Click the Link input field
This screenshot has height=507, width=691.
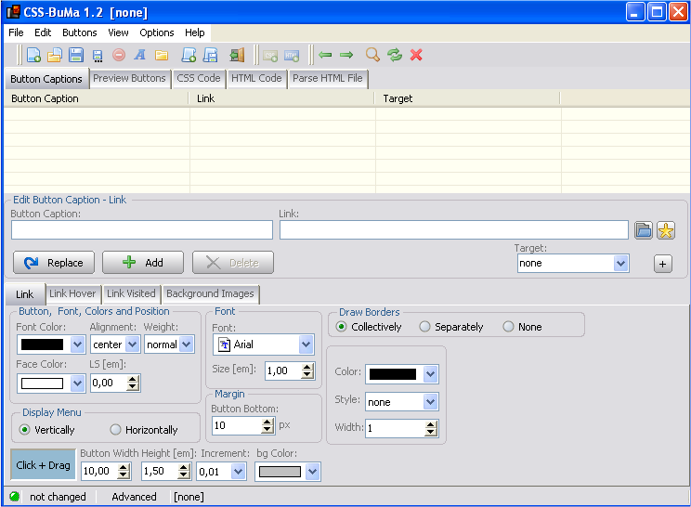[x=454, y=230]
